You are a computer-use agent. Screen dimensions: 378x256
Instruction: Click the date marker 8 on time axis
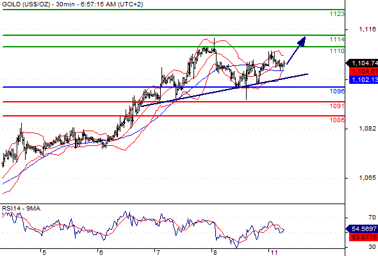215,252
